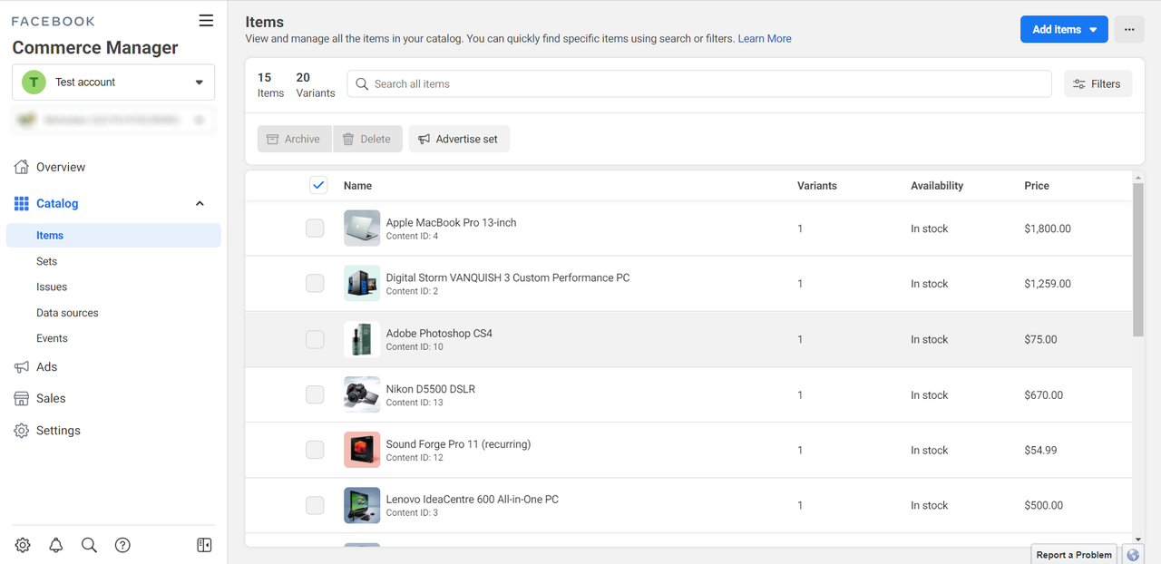This screenshot has height=564, width=1161.
Task: Select Items in Catalog menu
Action: click(113, 236)
